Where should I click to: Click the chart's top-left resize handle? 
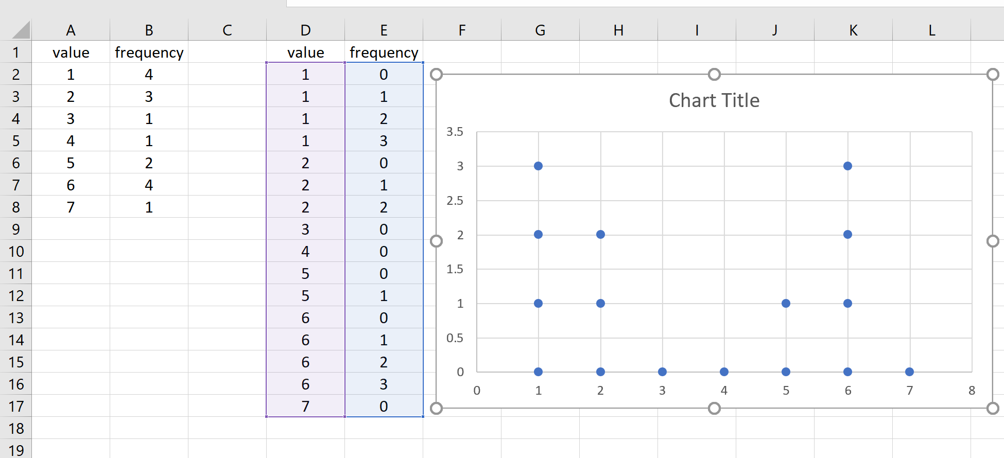[436, 75]
